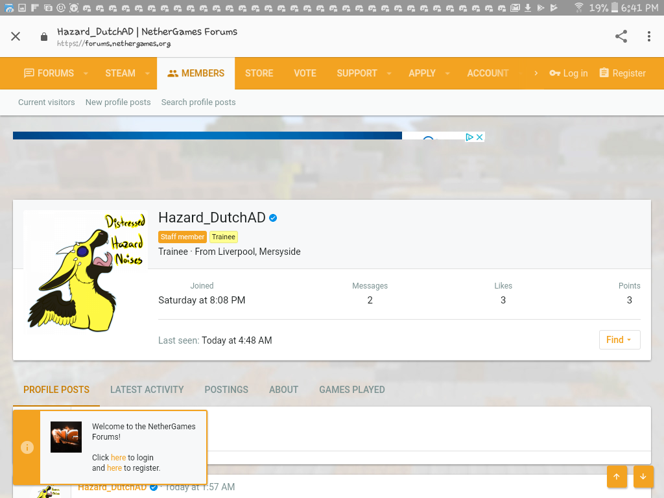Tap the Flipboard notification icon
This screenshot has width=664, height=498.
click(35, 7)
